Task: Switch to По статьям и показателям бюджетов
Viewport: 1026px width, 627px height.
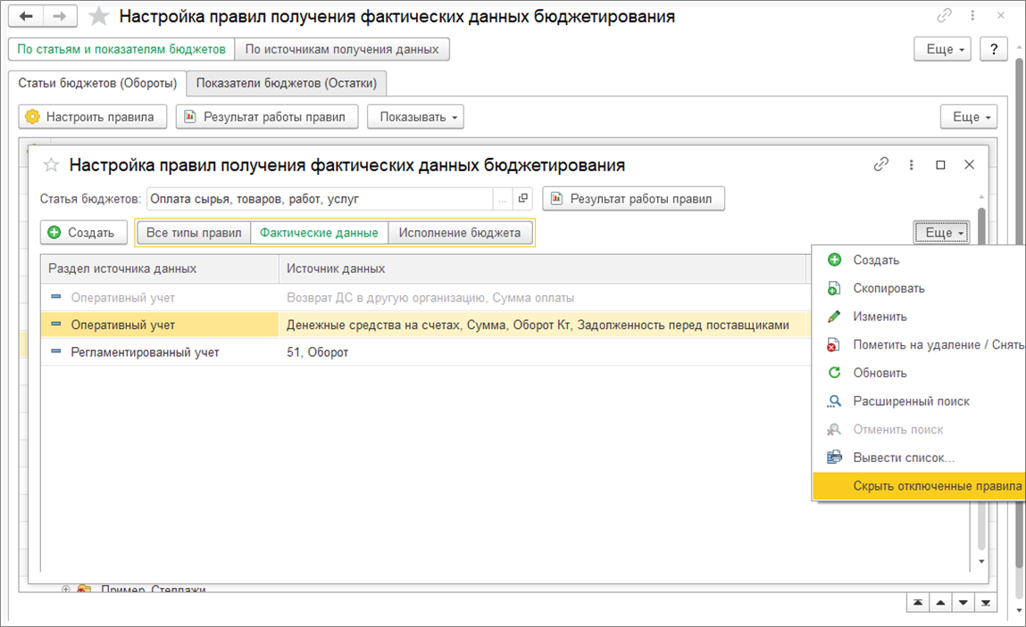Action: click(x=121, y=49)
